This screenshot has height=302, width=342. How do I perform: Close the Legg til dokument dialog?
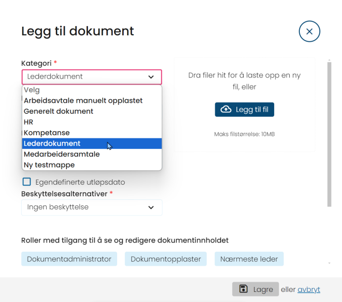click(x=309, y=31)
